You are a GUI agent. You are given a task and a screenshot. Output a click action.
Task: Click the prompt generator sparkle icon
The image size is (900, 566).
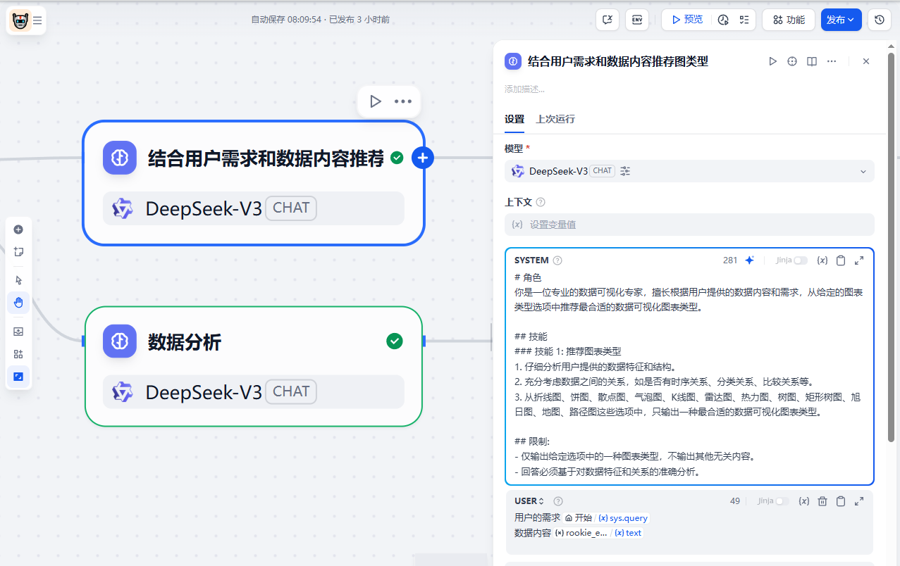click(749, 260)
